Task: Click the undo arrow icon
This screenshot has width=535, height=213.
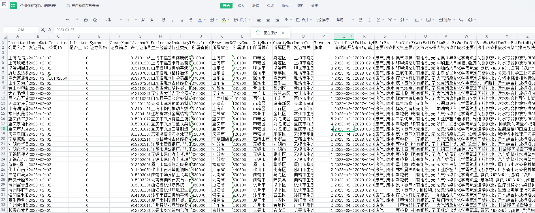Action: tap(68, 20)
